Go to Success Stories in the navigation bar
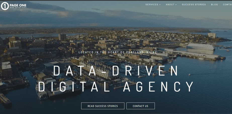Image resolution: width=232 pixels, height=114 pixels. pyautogui.click(x=194, y=4)
